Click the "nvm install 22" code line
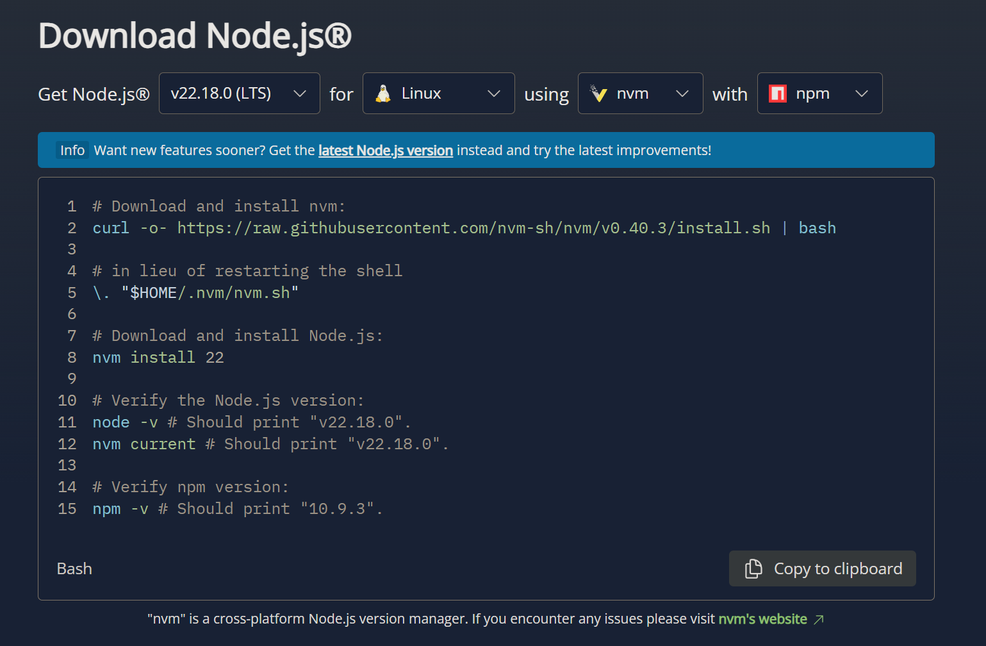This screenshot has width=986, height=646. click(x=158, y=358)
